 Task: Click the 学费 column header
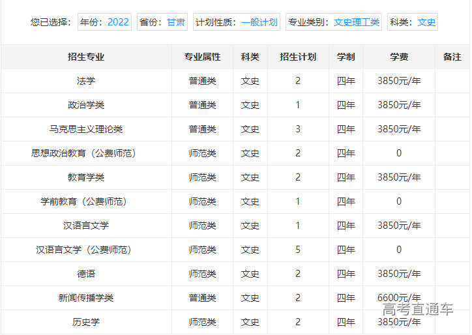(399, 57)
